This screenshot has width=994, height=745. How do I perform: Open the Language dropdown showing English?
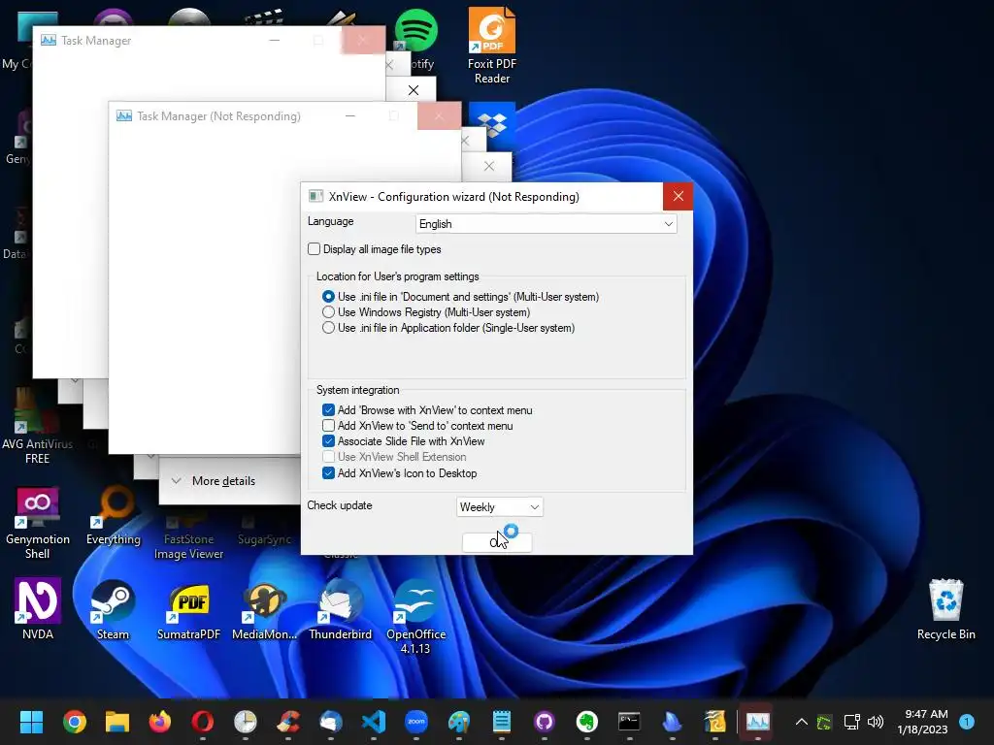point(546,224)
